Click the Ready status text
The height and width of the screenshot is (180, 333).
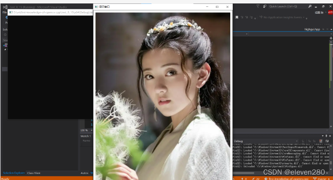pyautogui.click(x=6, y=179)
